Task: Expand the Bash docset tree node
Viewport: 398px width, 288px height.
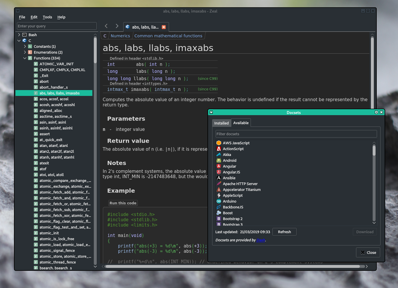Action: coord(19,35)
